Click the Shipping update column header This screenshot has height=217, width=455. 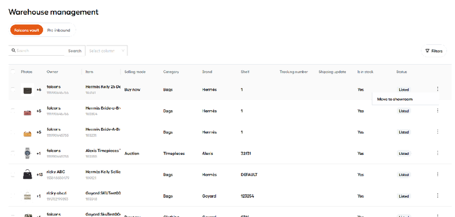point(332,72)
